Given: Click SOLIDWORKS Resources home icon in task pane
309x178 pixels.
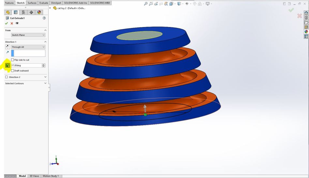Looking at the screenshot, I should [306, 13].
